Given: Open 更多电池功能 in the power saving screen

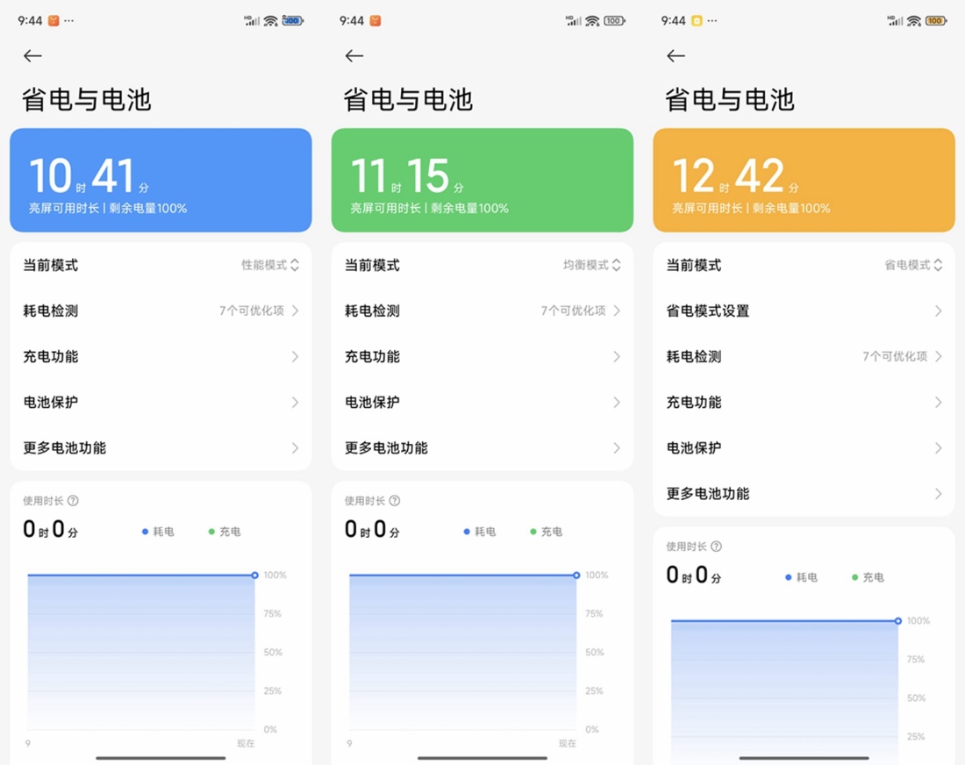Looking at the screenshot, I should pos(804,493).
